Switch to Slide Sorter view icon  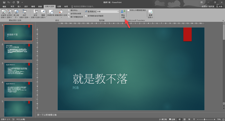coord(184,119)
